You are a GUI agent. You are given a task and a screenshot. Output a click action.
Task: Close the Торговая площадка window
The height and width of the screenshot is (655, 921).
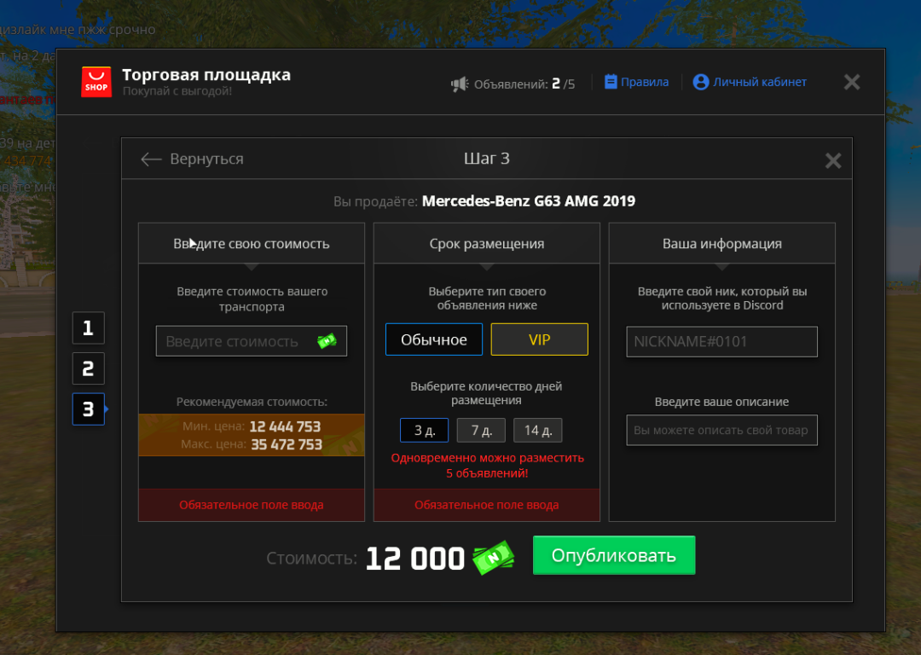pyautogui.click(x=852, y=82)
